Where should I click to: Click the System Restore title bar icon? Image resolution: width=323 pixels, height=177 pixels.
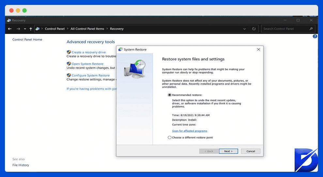(120, 50)
